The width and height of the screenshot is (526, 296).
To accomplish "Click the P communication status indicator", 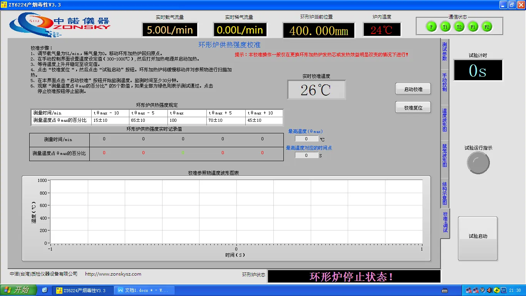I will tap(431, 27).
